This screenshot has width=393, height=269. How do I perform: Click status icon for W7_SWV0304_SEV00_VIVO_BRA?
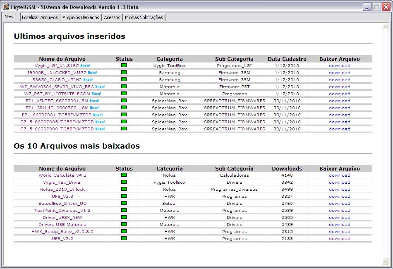(124, 86)
